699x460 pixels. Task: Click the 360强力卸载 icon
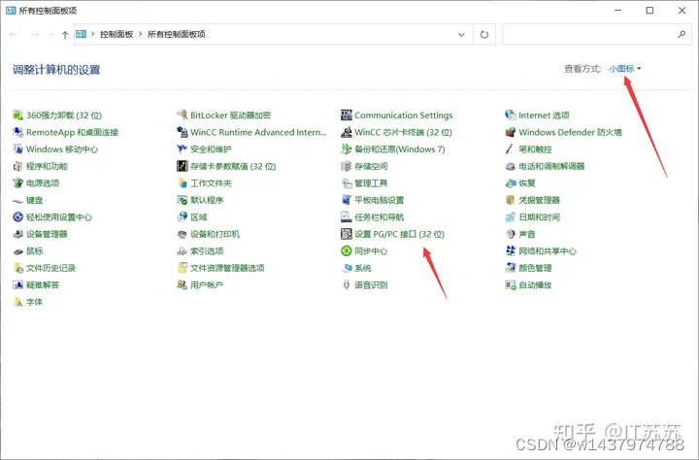pyautogui.click(x=17, y=115)
